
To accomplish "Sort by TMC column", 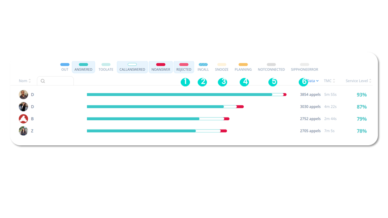I will (329, 81).
